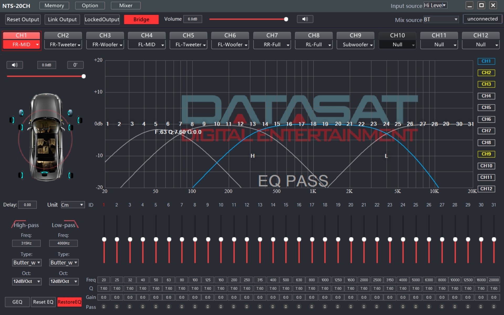The image size is (504, 315).
Task: Mute CH1 channel speaker icon
Action: pos(15,65)
